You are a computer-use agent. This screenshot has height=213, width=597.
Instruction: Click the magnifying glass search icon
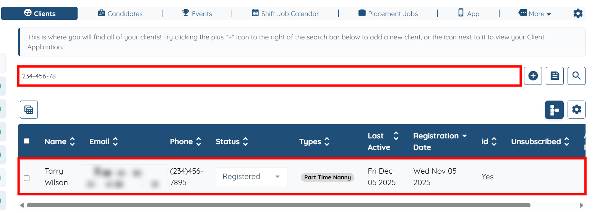point(576,76)
